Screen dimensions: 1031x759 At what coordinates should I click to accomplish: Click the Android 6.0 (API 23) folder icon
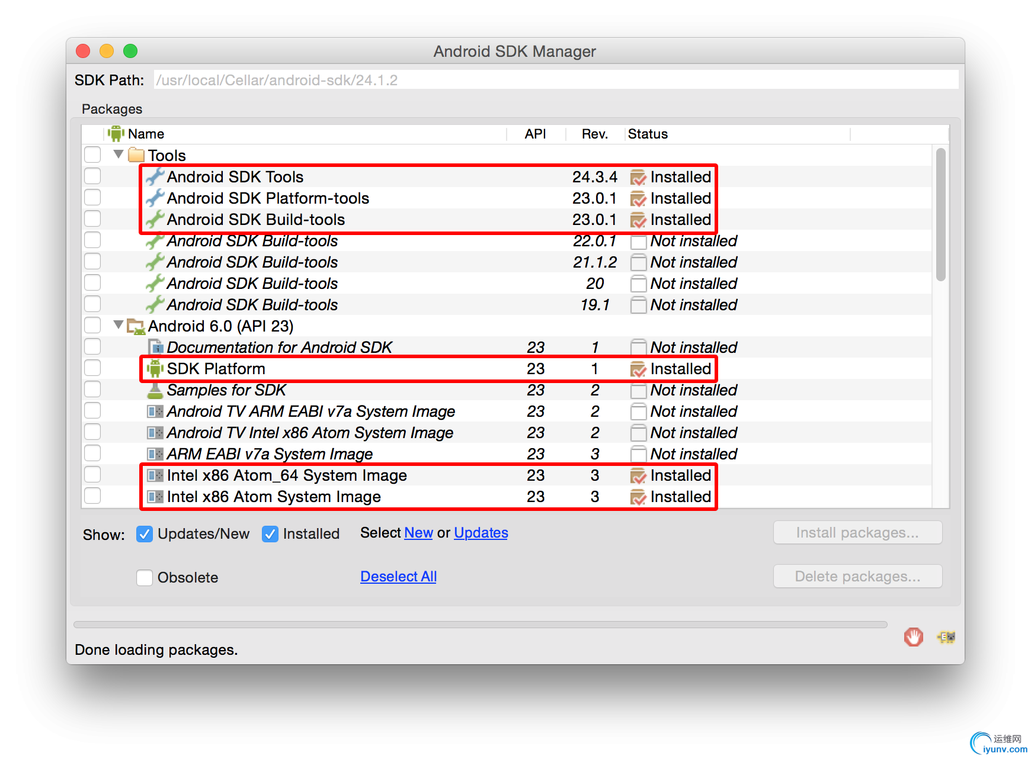(x=136, y=326)
